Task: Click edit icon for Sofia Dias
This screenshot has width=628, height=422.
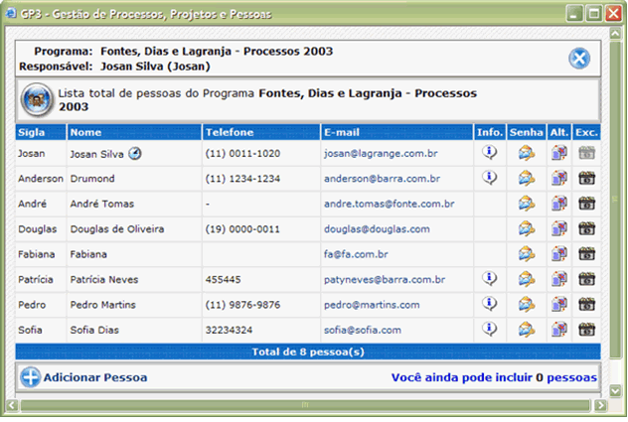Action: (x=558, y=330)
